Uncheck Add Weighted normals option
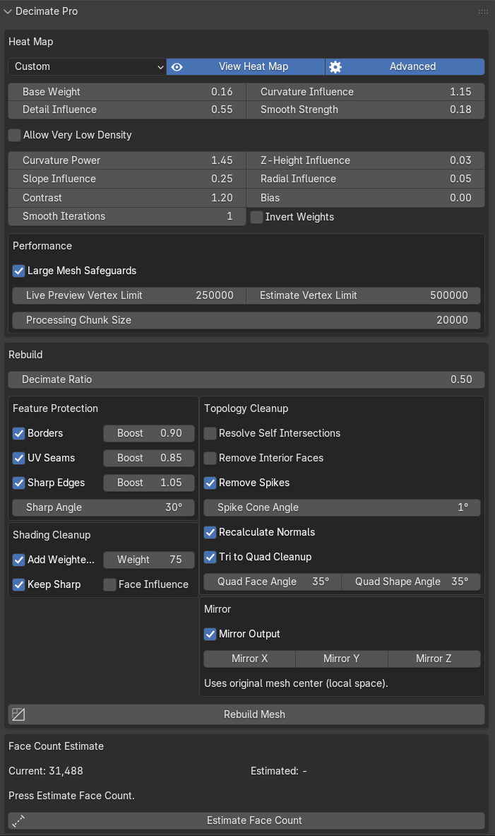The image size is (495, 836). click(x=18, y=560)
